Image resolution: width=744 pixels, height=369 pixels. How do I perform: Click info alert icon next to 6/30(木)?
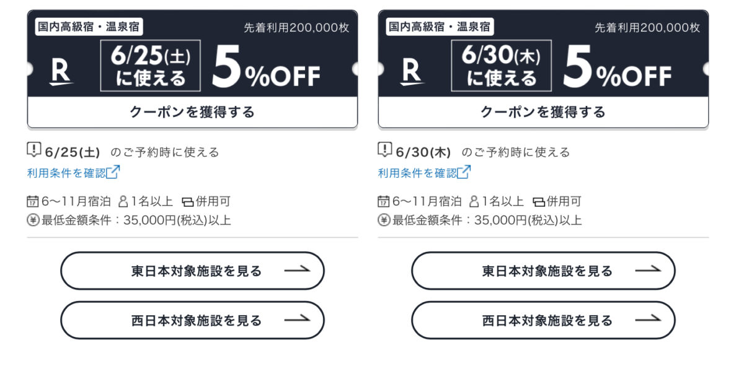(385, 150)
